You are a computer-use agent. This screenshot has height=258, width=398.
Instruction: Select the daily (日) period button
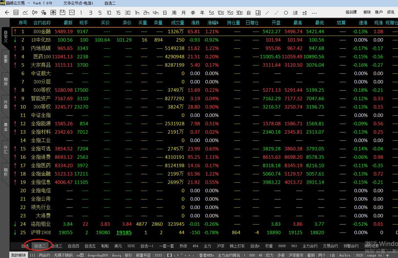[x=165, y=13]
